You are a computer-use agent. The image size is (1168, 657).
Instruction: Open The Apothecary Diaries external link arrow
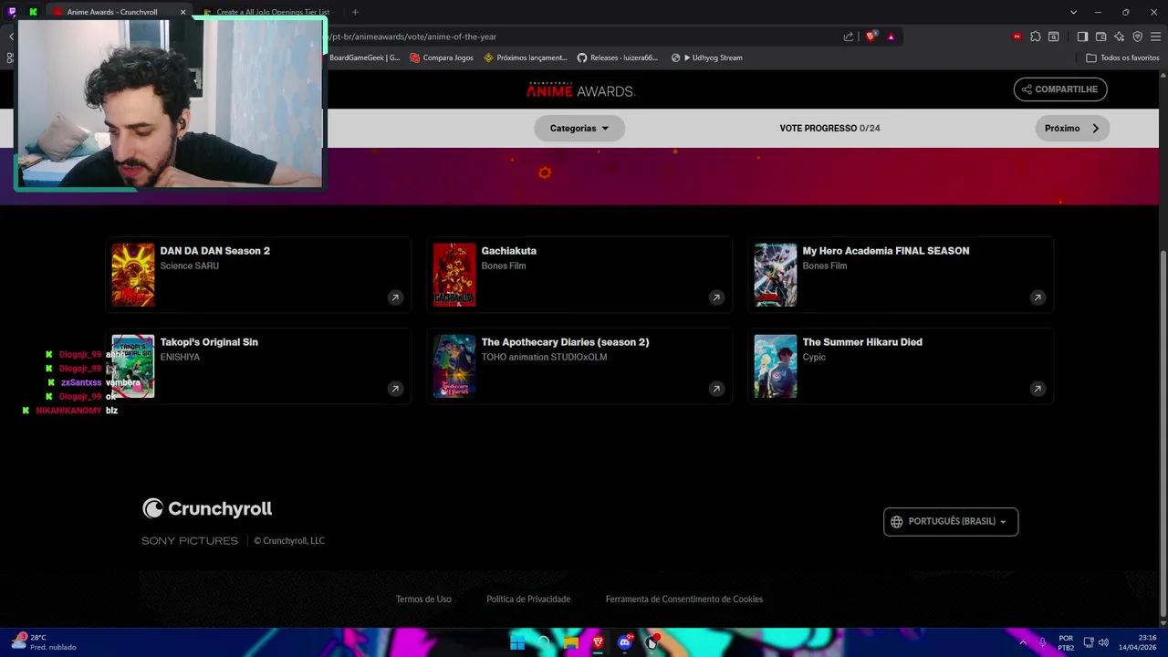[716, 389]
